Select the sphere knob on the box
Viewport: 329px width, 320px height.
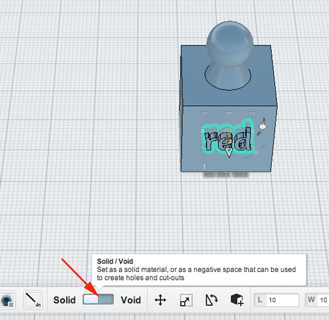coord(230,41)
